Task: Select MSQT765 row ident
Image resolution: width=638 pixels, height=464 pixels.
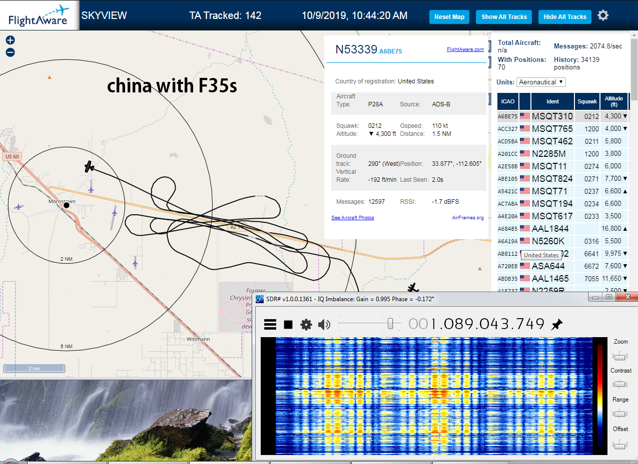Action: click(552, 129)
